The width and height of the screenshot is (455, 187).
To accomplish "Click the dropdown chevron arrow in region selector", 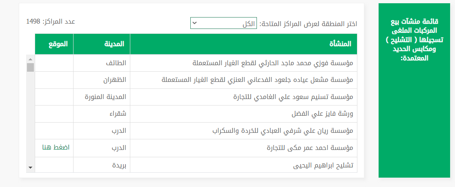I will click(195, 23).
